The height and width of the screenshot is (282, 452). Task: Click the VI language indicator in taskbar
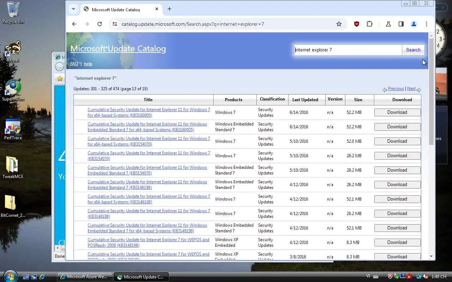click(368, 277)
